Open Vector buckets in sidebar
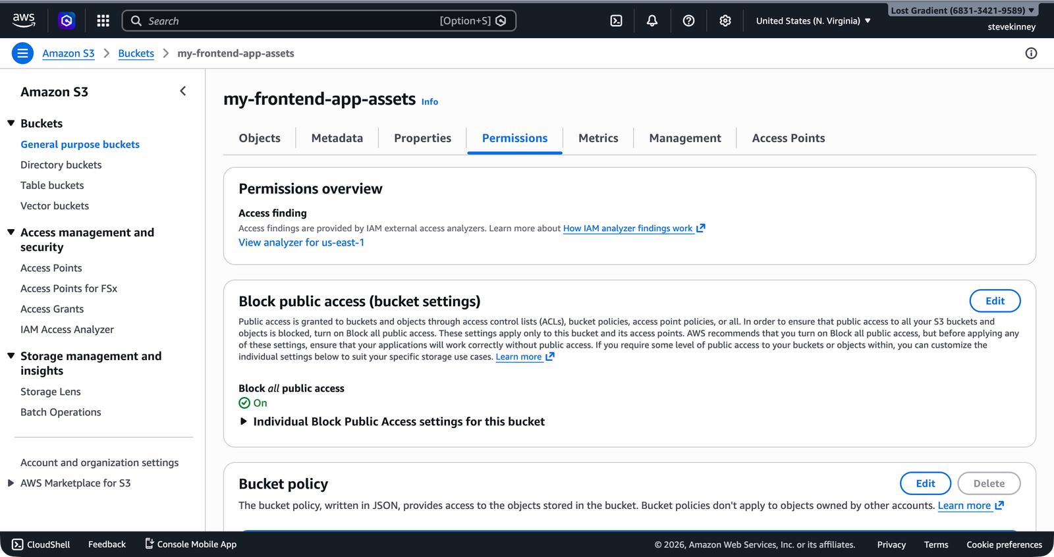The height and width of the screenshot is (557, 1054). 55,205
